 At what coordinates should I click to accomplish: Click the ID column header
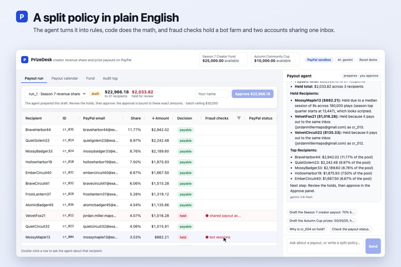click(65, 118)
